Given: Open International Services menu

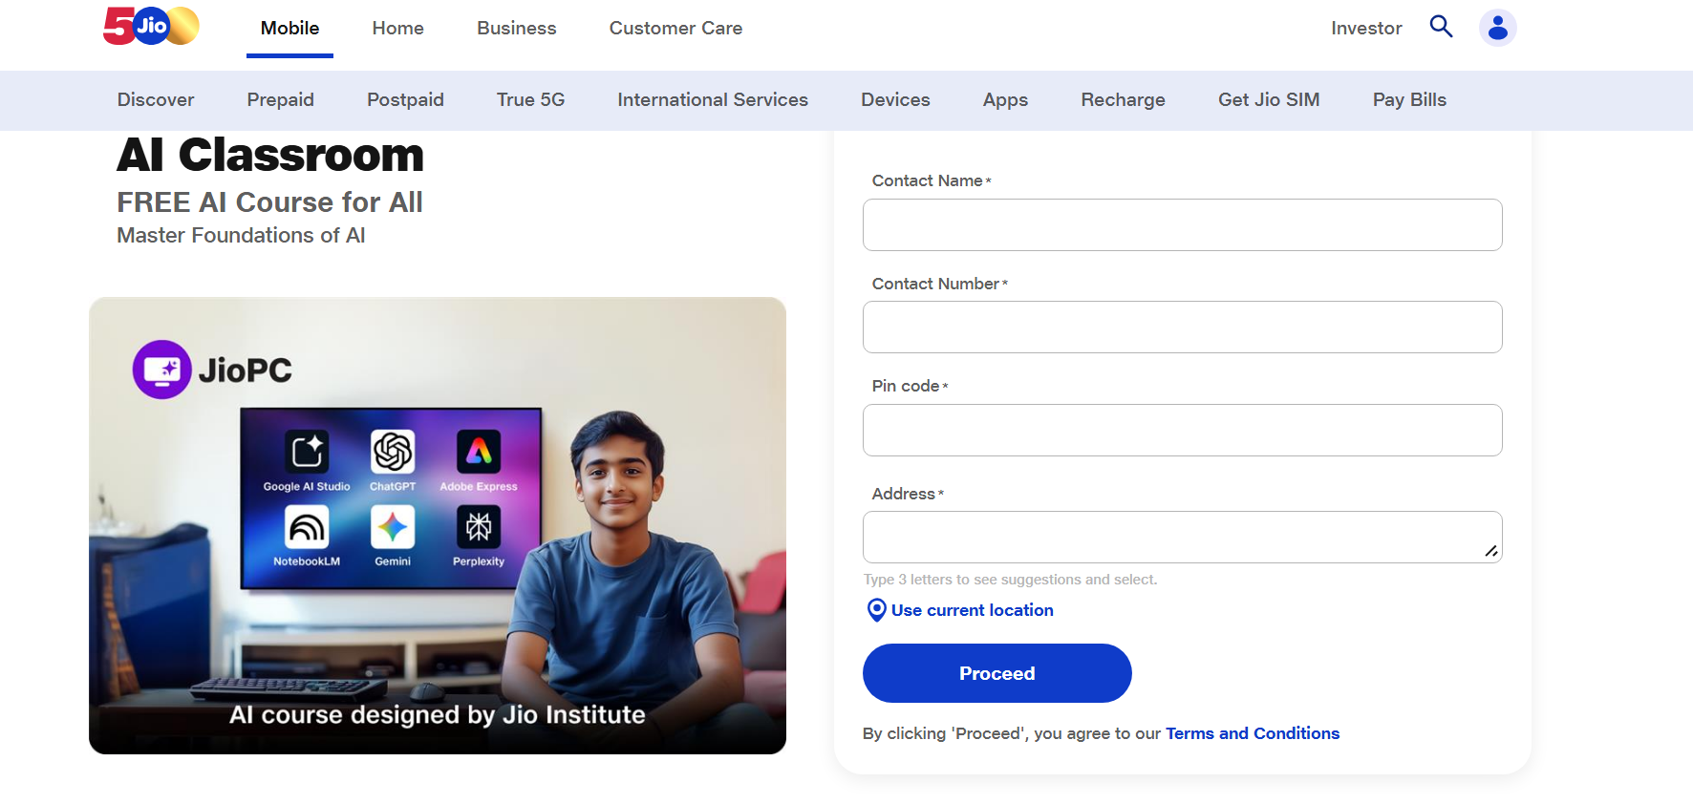Looking at the screenshot, I should coord(713,100).
